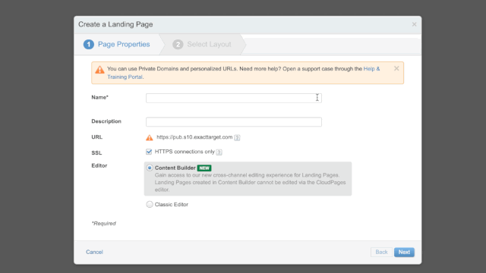This screenshot has width=486, height=273.
Task: Cancel the landing page creation
Action: click(94, 252)
